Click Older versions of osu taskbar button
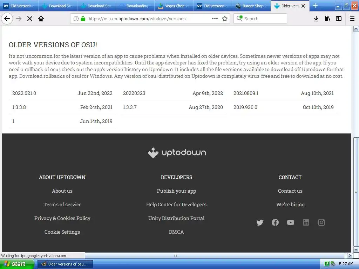The width and height of the screenshot is (359, 269). click(x=65, y=264)
